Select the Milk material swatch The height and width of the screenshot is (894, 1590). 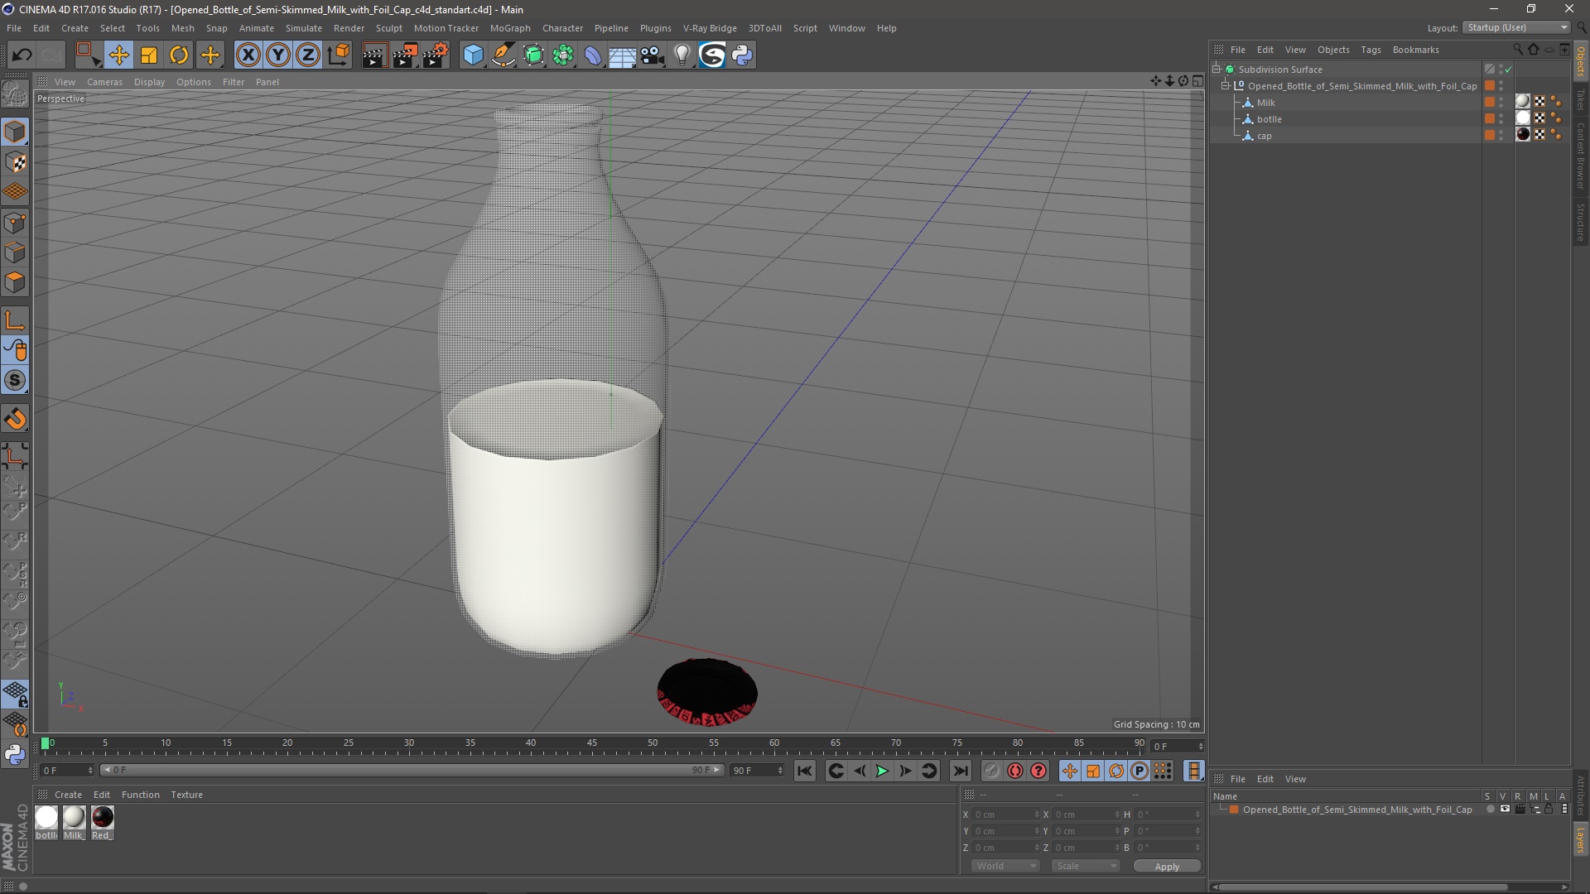(75, 817)
